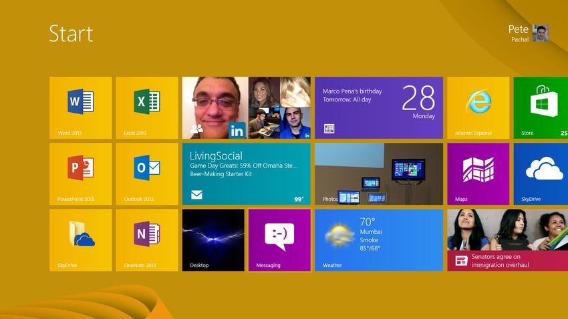
Task: Open the PowerPoint 2013 tile
Action: 80,174
